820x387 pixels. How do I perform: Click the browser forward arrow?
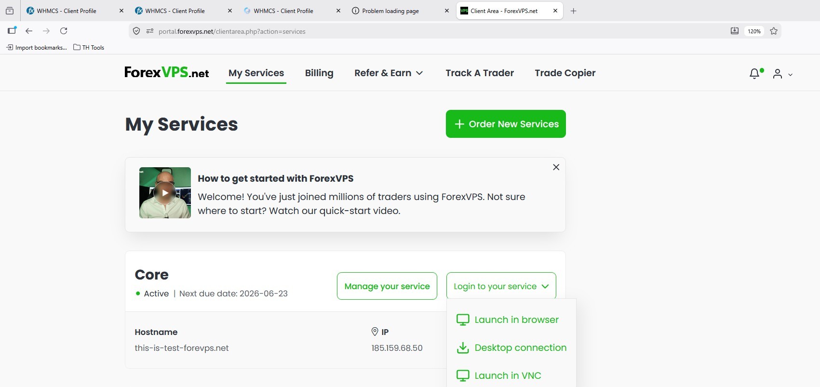(46, 31)
